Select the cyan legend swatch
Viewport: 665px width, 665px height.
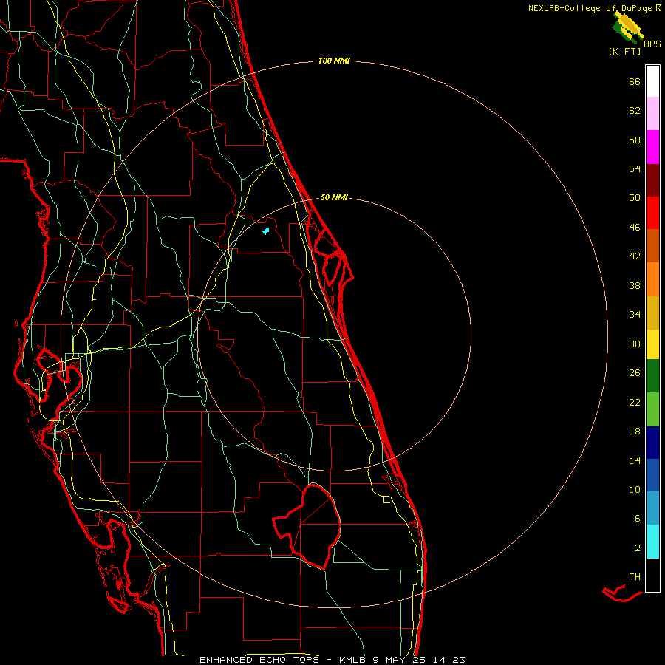[652, 542]
